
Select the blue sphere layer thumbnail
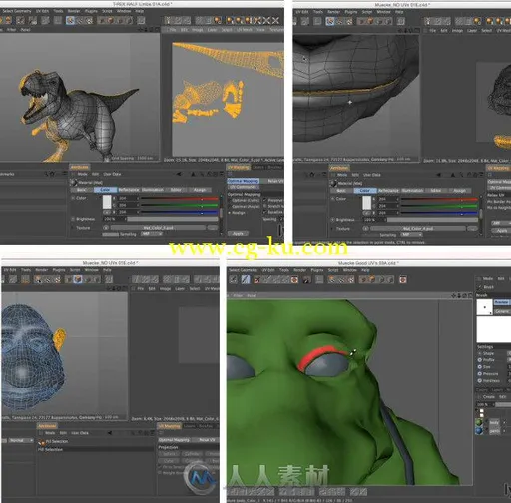pyautogui.click(x=479, y=431)
